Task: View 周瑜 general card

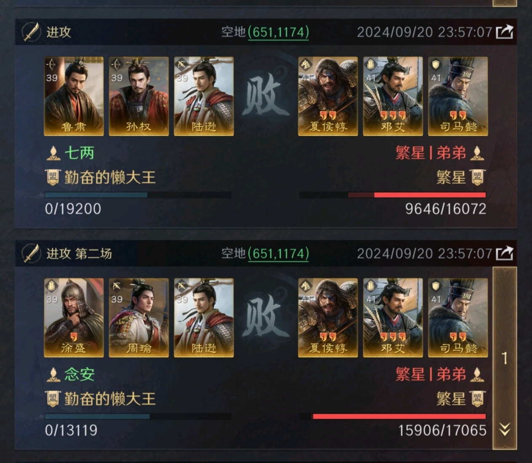Action: [x=139, y=317]
